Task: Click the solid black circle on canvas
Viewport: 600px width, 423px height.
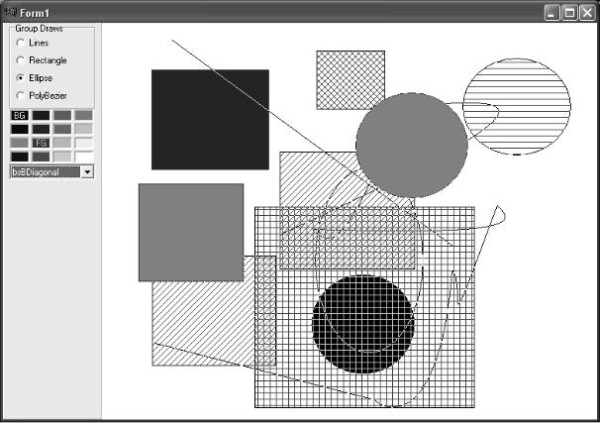Action: pyautogui.click(x=363, y=324)
